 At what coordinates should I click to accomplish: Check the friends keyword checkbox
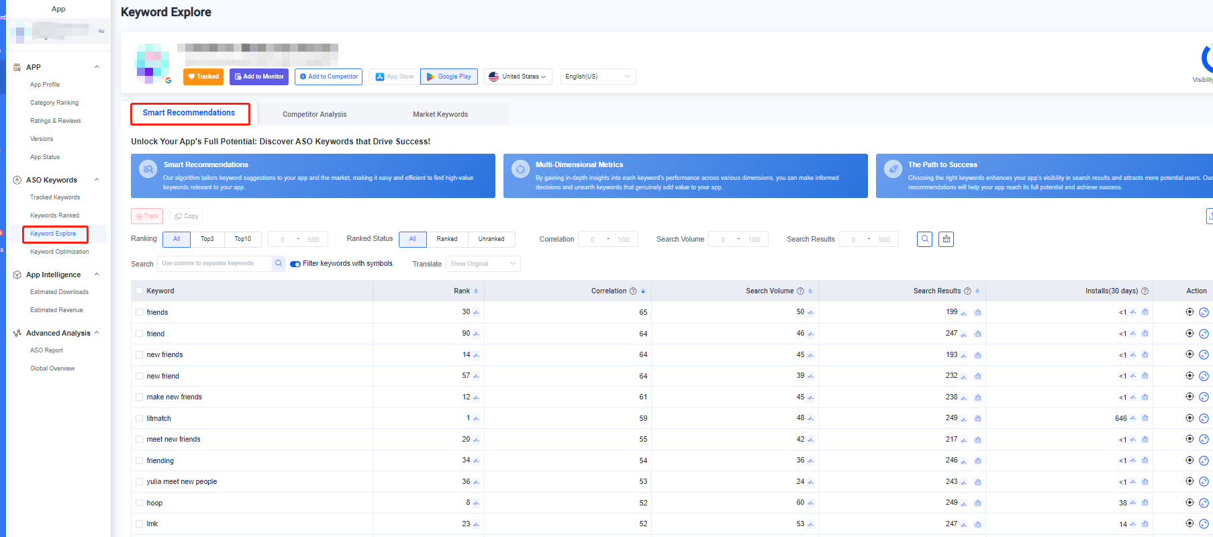139,312
